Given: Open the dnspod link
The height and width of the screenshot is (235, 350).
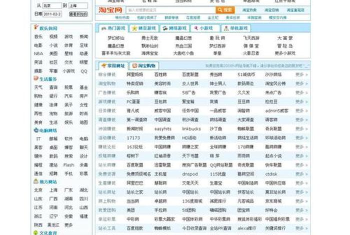Looking at the screenshot, I should [x=189, y=174].
